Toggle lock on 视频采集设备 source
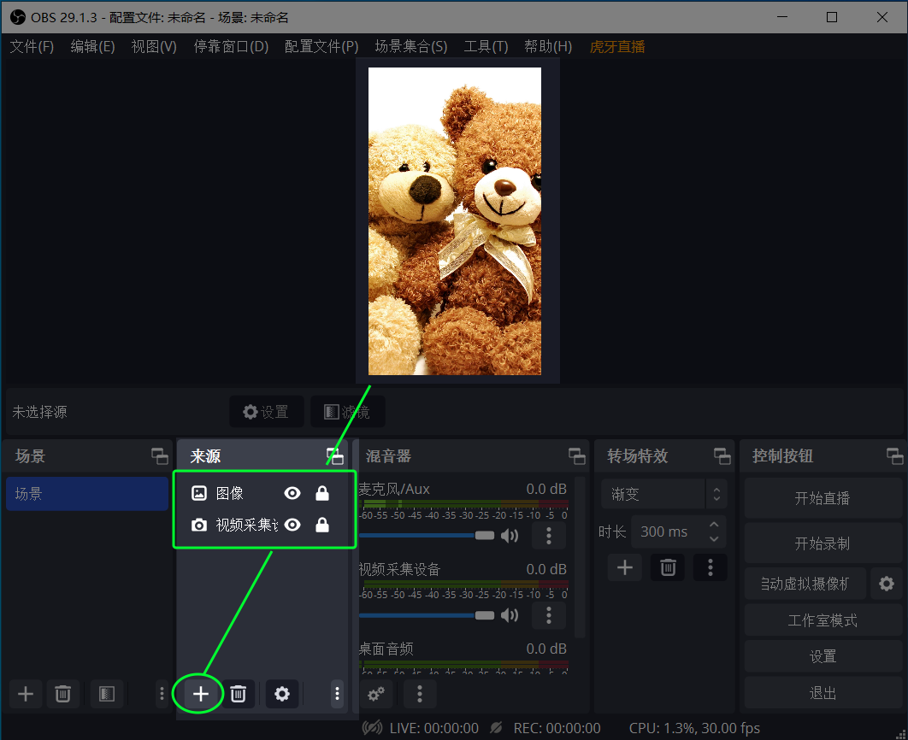Viewport: 908px width, 740px height. click(322, 525)
